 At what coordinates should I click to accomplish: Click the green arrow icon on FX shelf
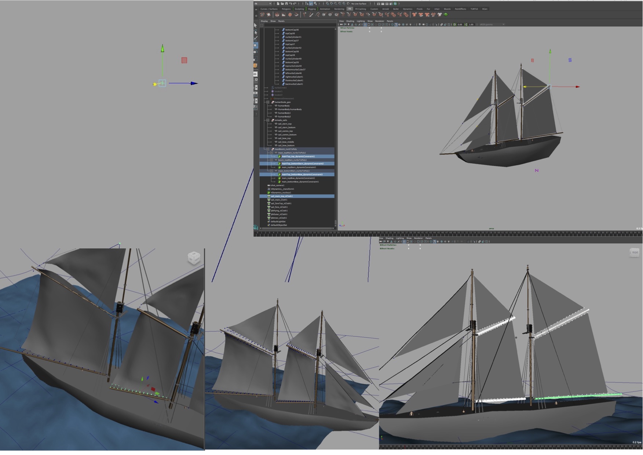[x=446, y=15]
